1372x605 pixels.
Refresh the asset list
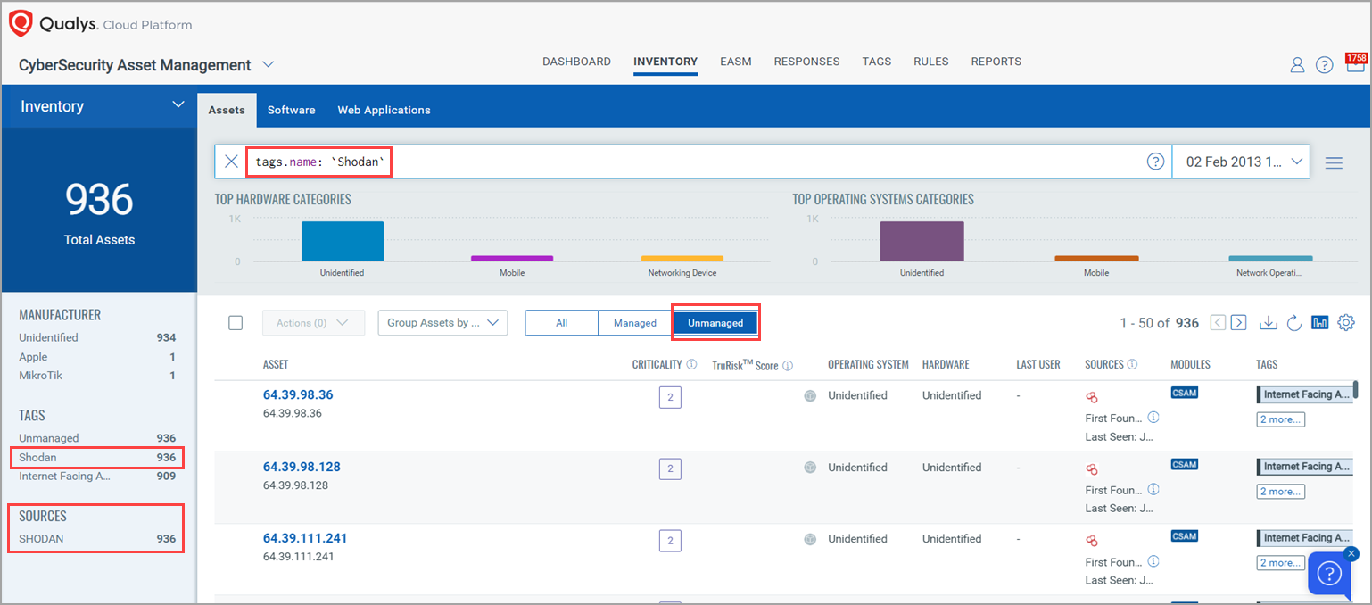[1294, 323]
